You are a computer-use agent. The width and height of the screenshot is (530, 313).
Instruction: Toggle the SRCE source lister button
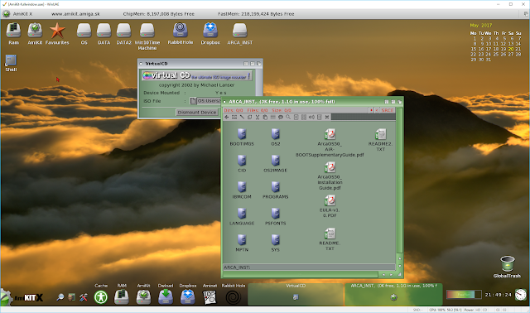coord(388,110)
